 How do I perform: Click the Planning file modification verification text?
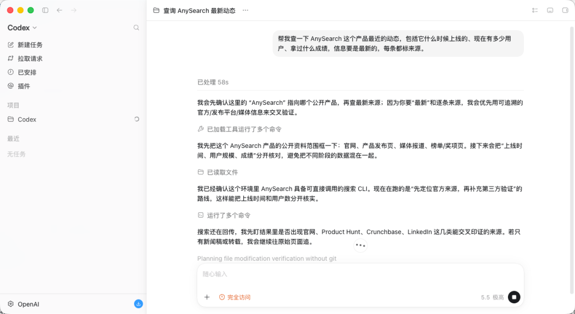pyautogui.click(x=267, y=259)
